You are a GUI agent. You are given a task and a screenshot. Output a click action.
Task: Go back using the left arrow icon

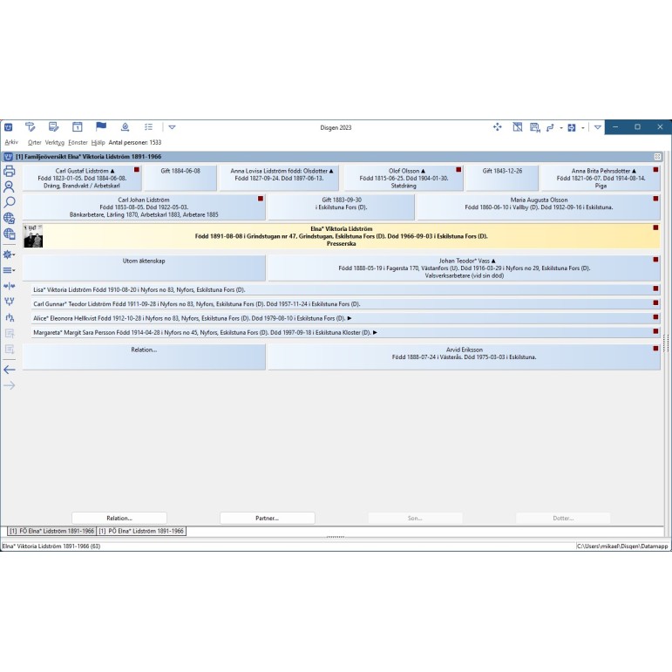pyautogui.click(x=10, y=370)
